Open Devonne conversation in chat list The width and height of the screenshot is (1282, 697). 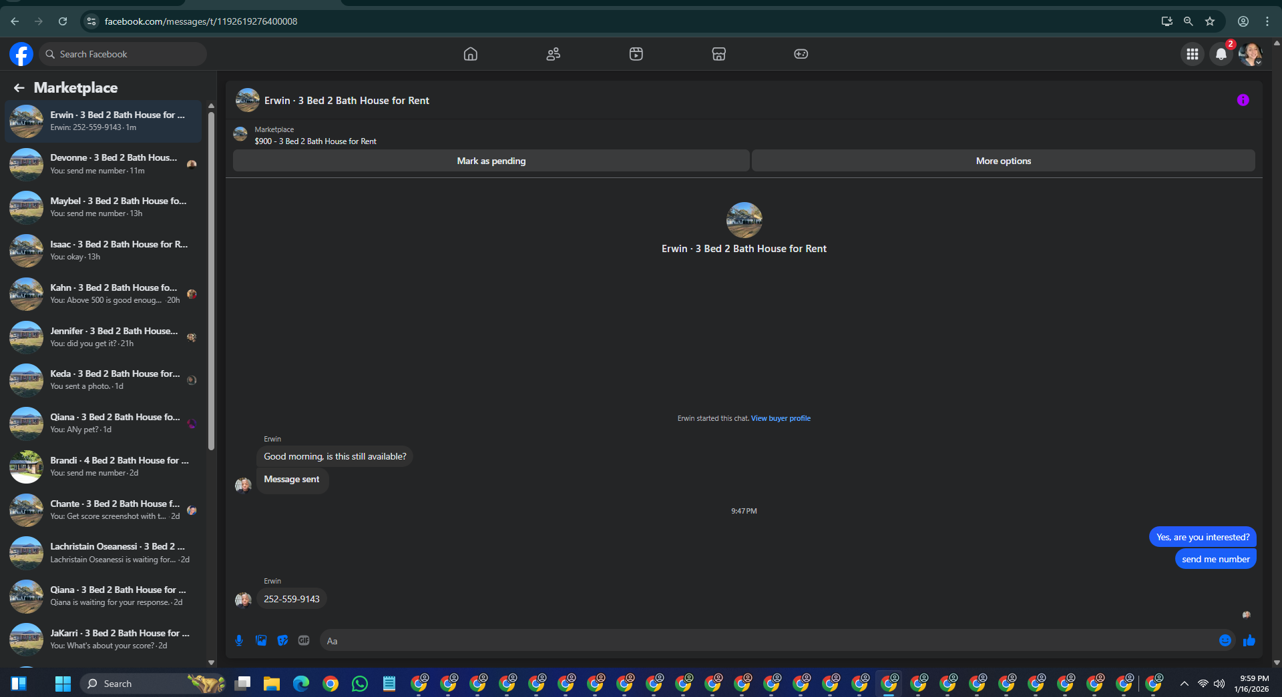103,164
